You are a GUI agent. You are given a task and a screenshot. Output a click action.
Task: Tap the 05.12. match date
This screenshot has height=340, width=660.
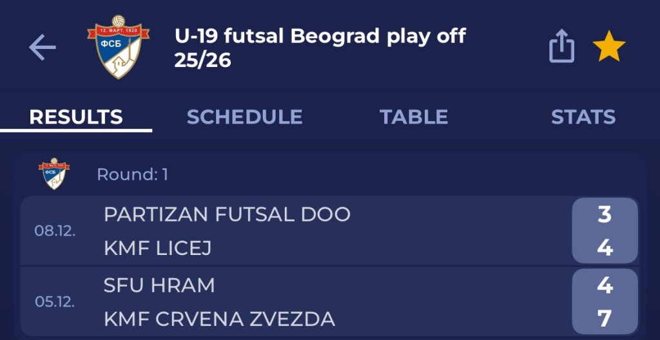point(55,302)
